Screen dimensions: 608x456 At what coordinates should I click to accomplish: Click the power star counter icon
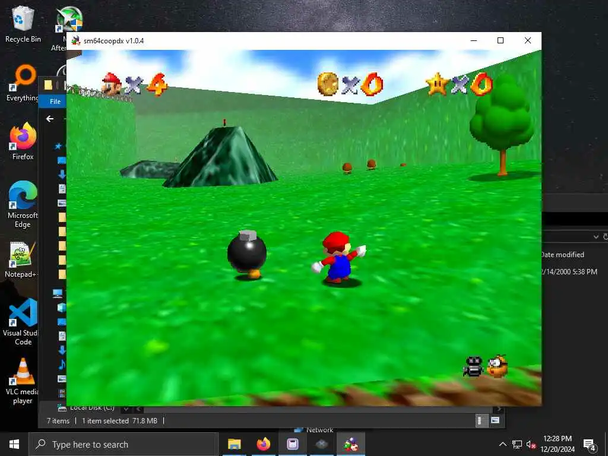pos(437,84)
